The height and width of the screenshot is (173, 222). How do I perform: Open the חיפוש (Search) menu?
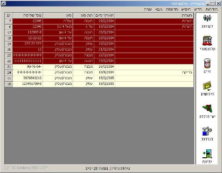pyautogui.click(x=186, y=9)
